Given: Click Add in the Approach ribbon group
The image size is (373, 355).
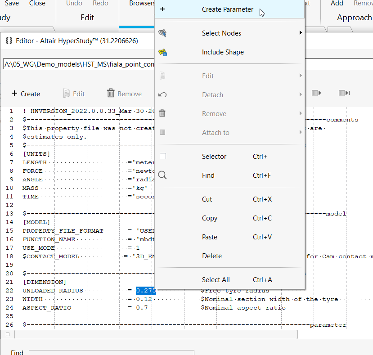Looking at the screenshot, I should (337, 3).
